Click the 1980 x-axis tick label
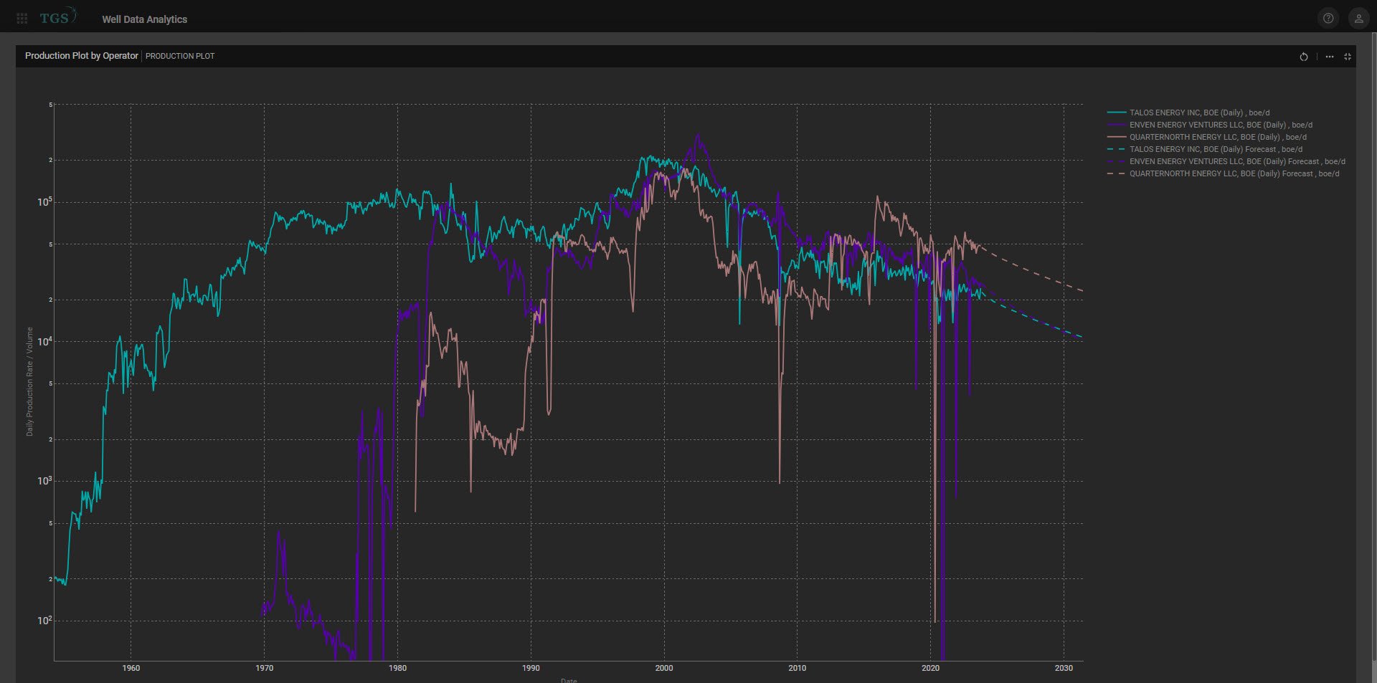Viewport: 1377px width, 683px height. [397, 668]
